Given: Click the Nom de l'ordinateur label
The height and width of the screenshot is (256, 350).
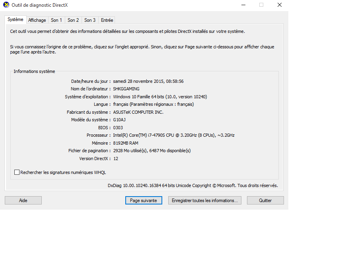Looking at the screenshot, I should click(91, 89).
